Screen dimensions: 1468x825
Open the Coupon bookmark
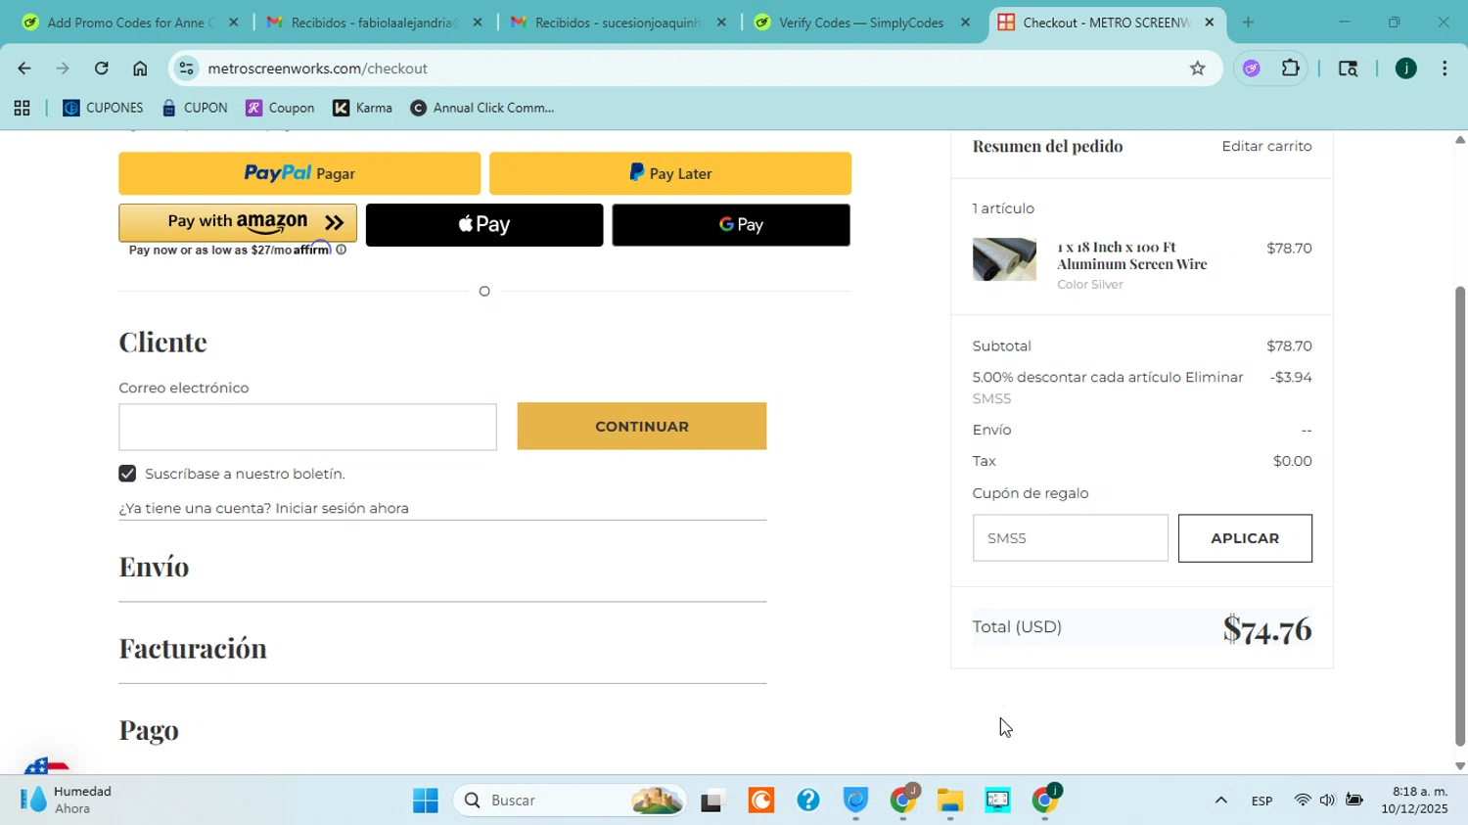(280, 108)
